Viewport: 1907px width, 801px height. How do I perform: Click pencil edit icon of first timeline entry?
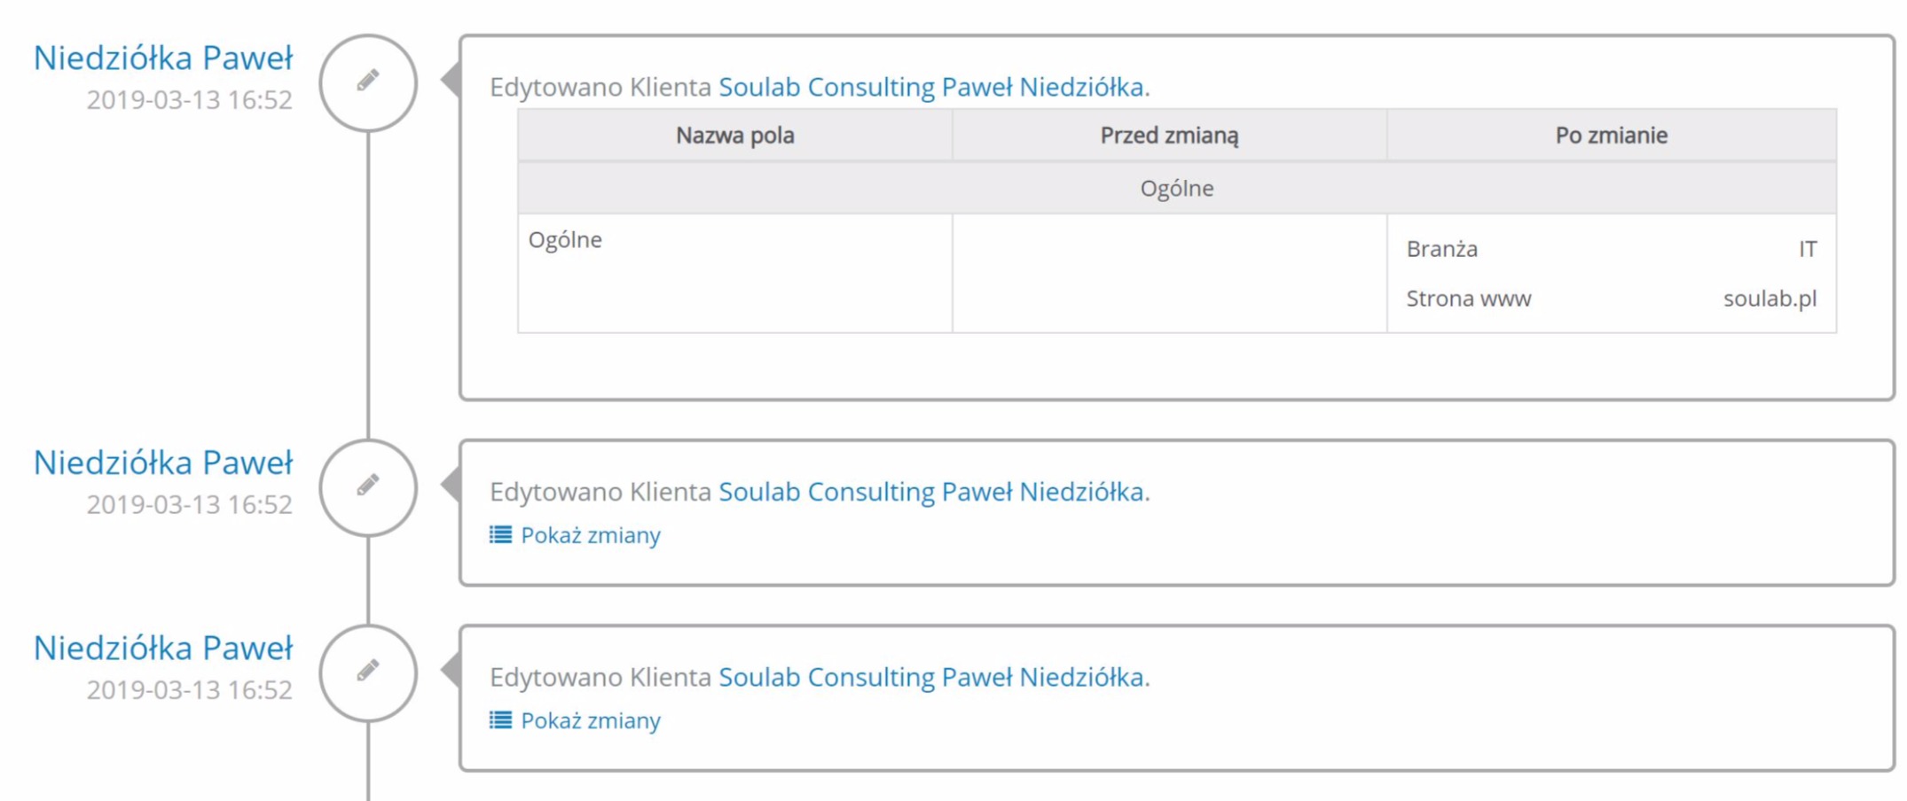tap(368, 82)
